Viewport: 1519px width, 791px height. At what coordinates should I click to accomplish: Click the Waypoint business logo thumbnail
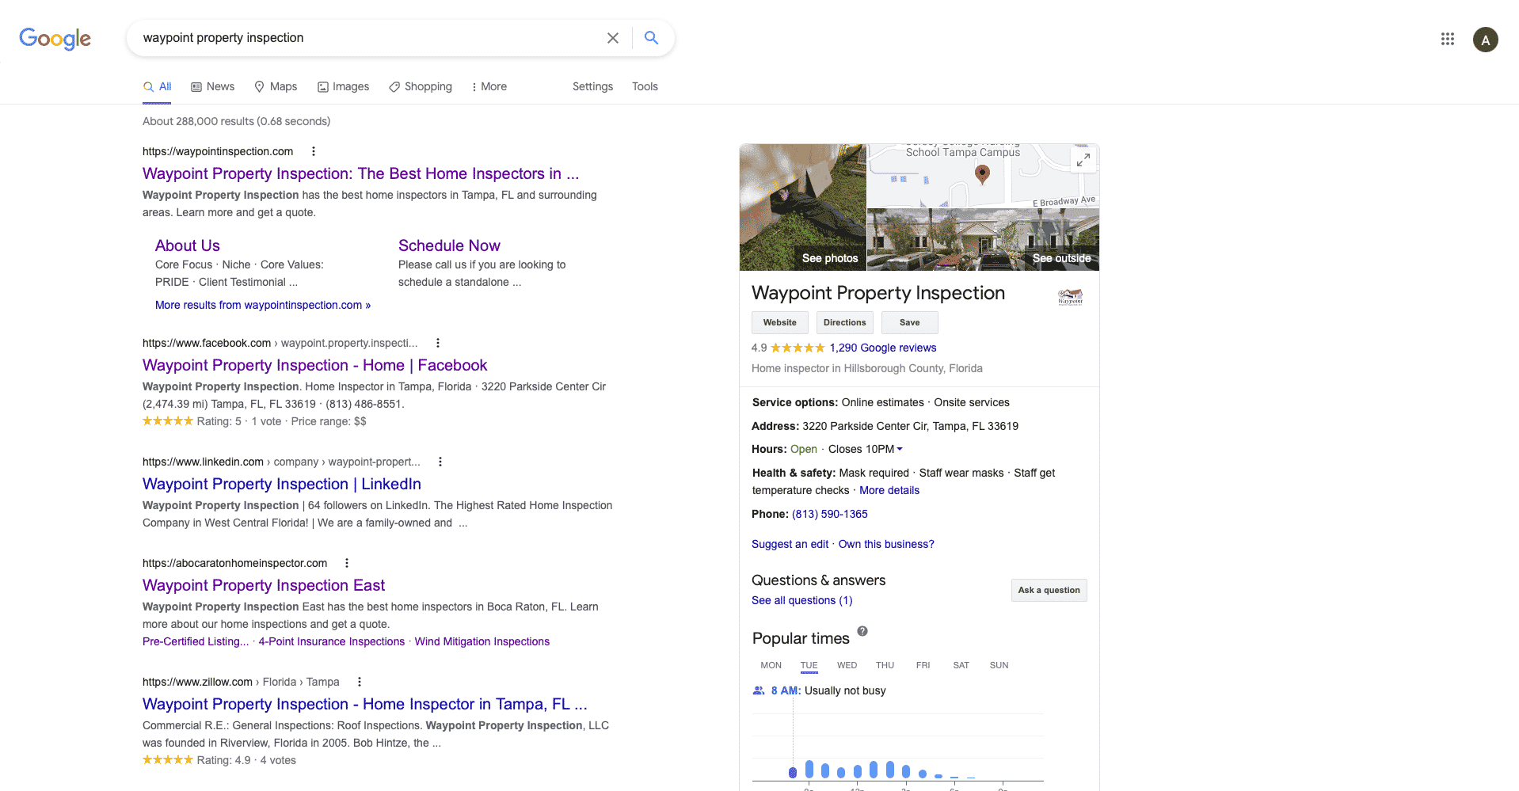coord(1070,297)
